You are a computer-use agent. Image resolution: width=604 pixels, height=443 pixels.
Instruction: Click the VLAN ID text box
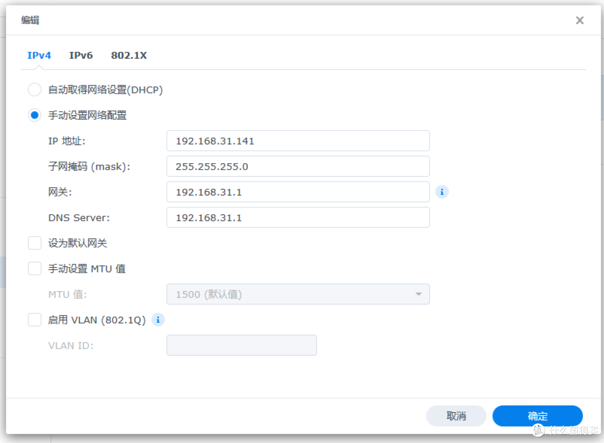pos(242,345)
